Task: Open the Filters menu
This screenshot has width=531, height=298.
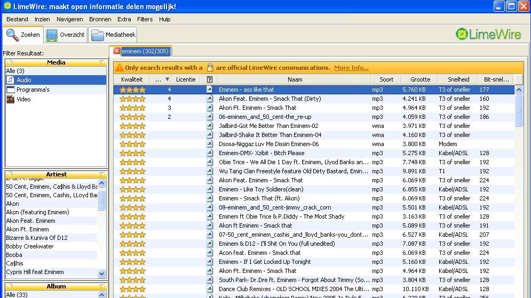Action: tap(145, 19)
